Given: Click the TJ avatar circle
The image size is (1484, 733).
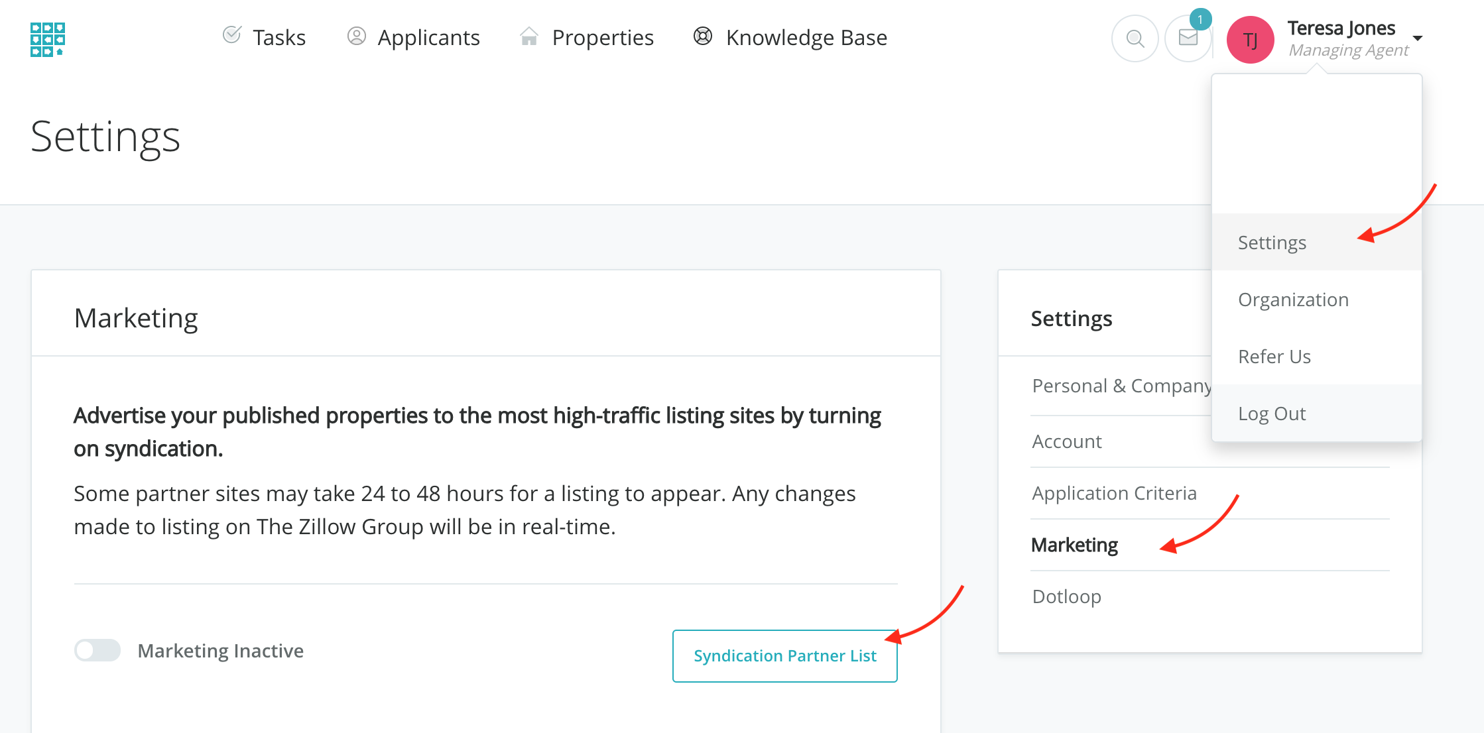Looking at the screenshot, I should pyautogui.click(x=1250, y=40).
